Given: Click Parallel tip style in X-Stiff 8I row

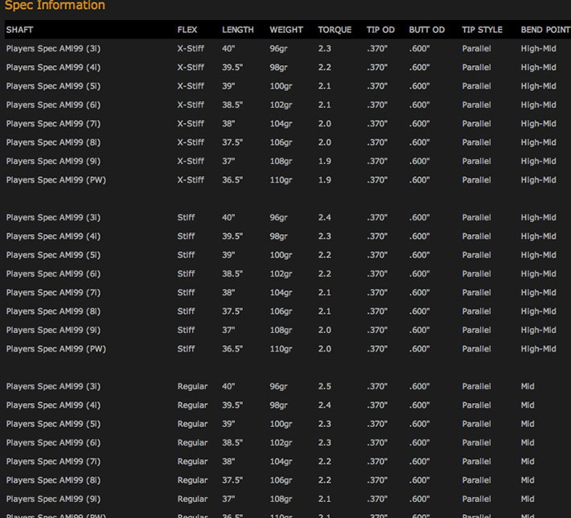Looking at the screenshot, I should point(476,142).
